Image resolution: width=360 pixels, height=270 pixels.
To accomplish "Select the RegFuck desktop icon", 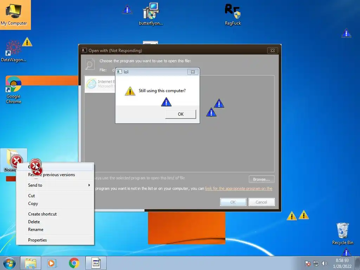I will coord(233,14).
